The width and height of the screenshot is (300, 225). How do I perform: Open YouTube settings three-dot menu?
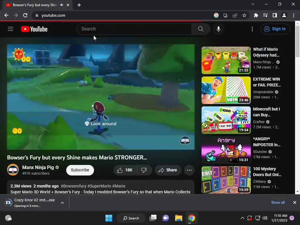pyautogui.click(x=252, y=29)
